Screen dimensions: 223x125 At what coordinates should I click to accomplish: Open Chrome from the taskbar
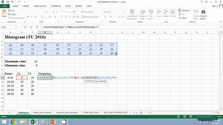click(x=13, y=122)
